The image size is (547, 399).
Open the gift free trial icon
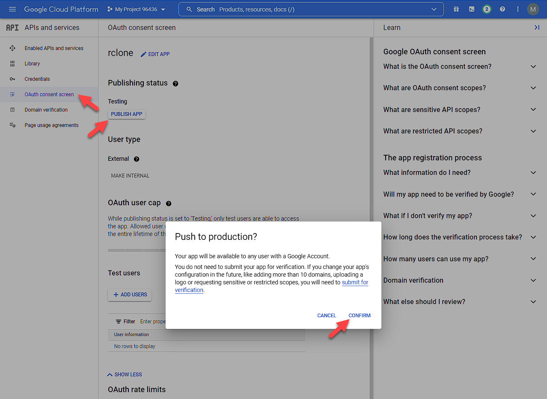pos(456,9)
